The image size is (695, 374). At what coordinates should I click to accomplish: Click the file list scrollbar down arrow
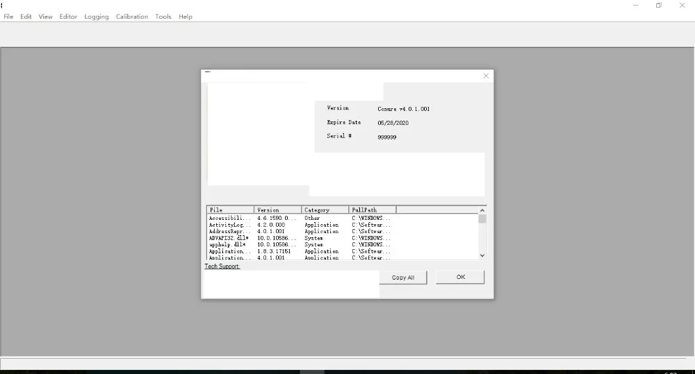(x=482, y=255)
